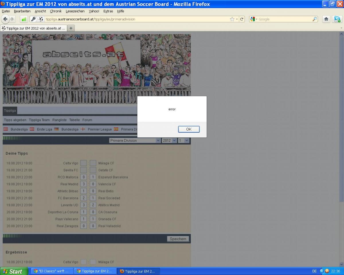Go back using the browser back arrow

[x=5, y=19]
